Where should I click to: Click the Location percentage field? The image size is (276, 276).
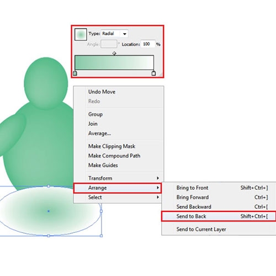click(148, 44)
